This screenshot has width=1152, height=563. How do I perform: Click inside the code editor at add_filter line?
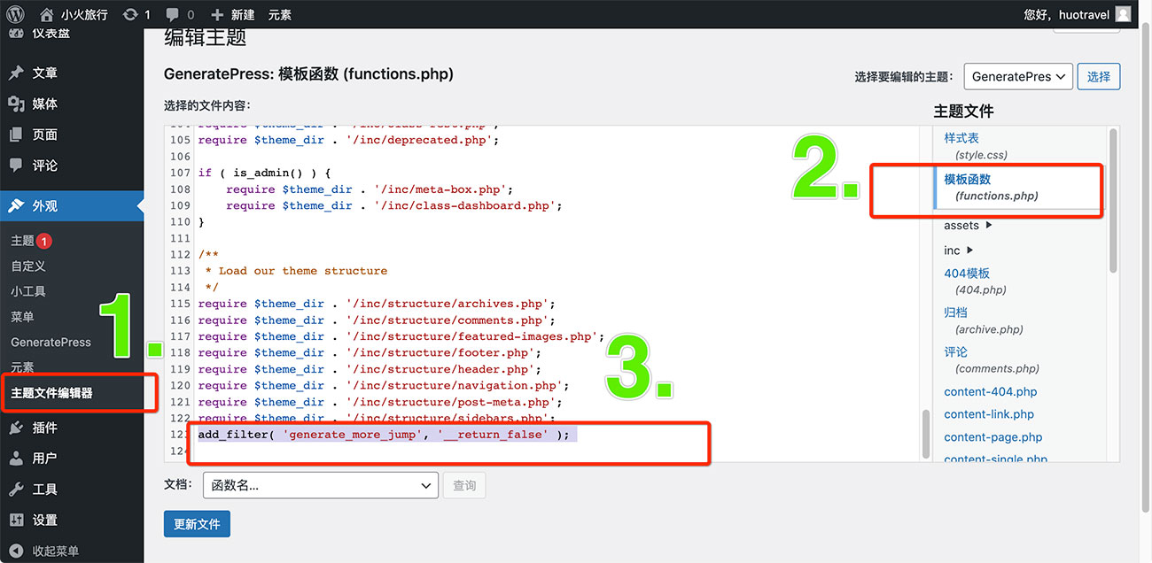click(x=383, y=435)
